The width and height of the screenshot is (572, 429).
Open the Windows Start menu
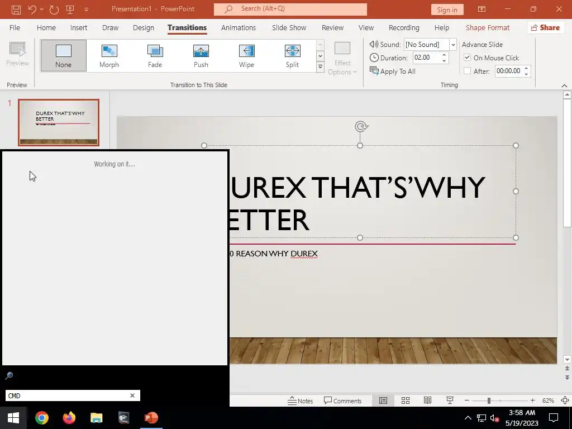pyautogui.click(x=13, y=418)
